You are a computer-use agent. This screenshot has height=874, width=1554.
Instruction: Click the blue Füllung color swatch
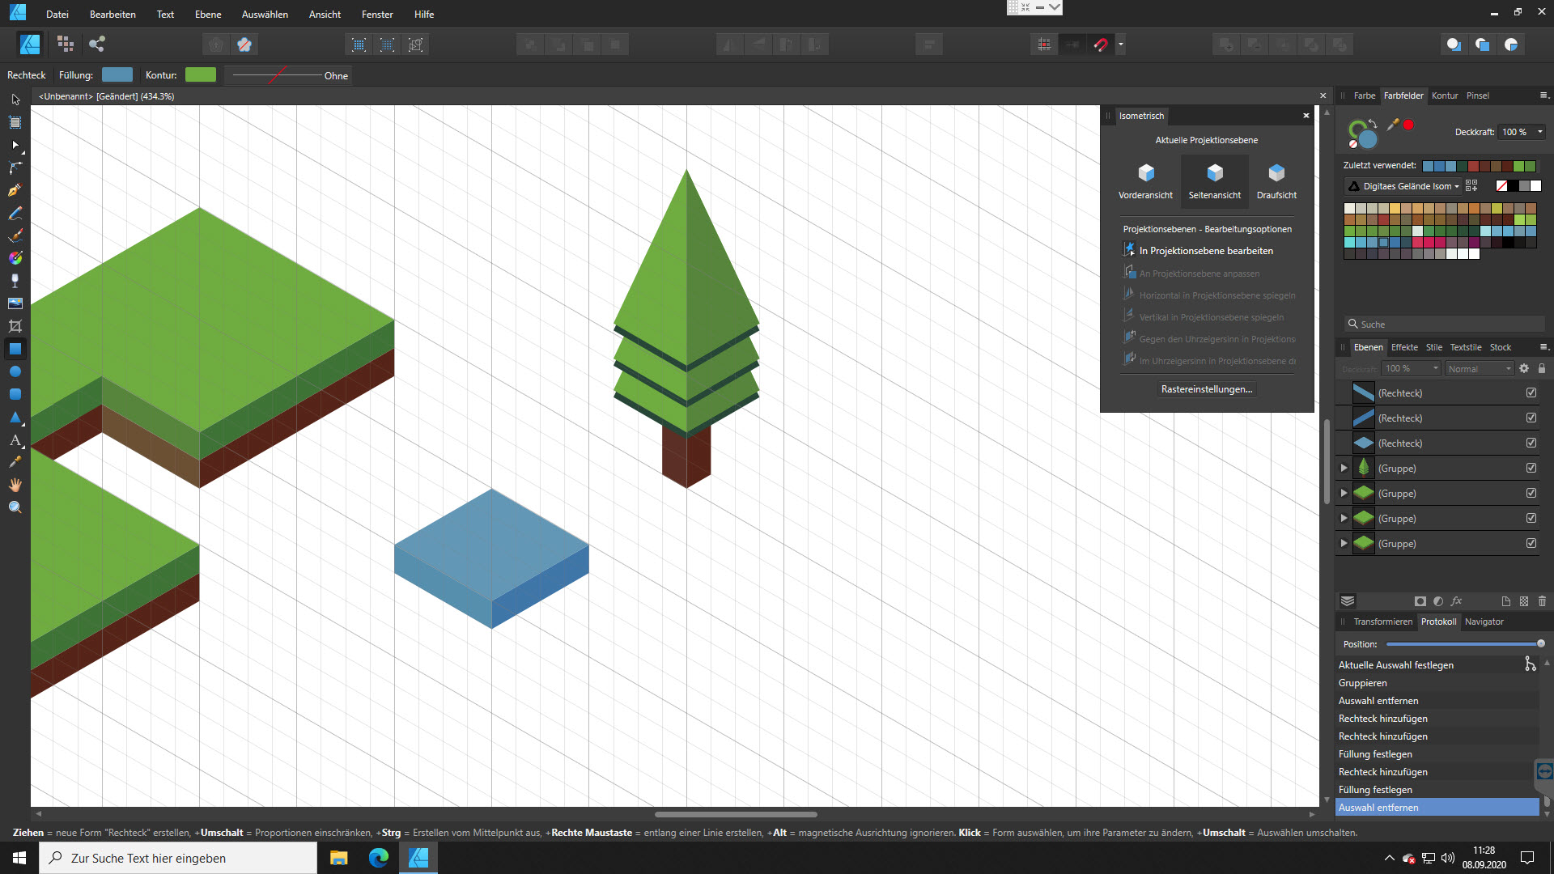(x=117, y=75)
